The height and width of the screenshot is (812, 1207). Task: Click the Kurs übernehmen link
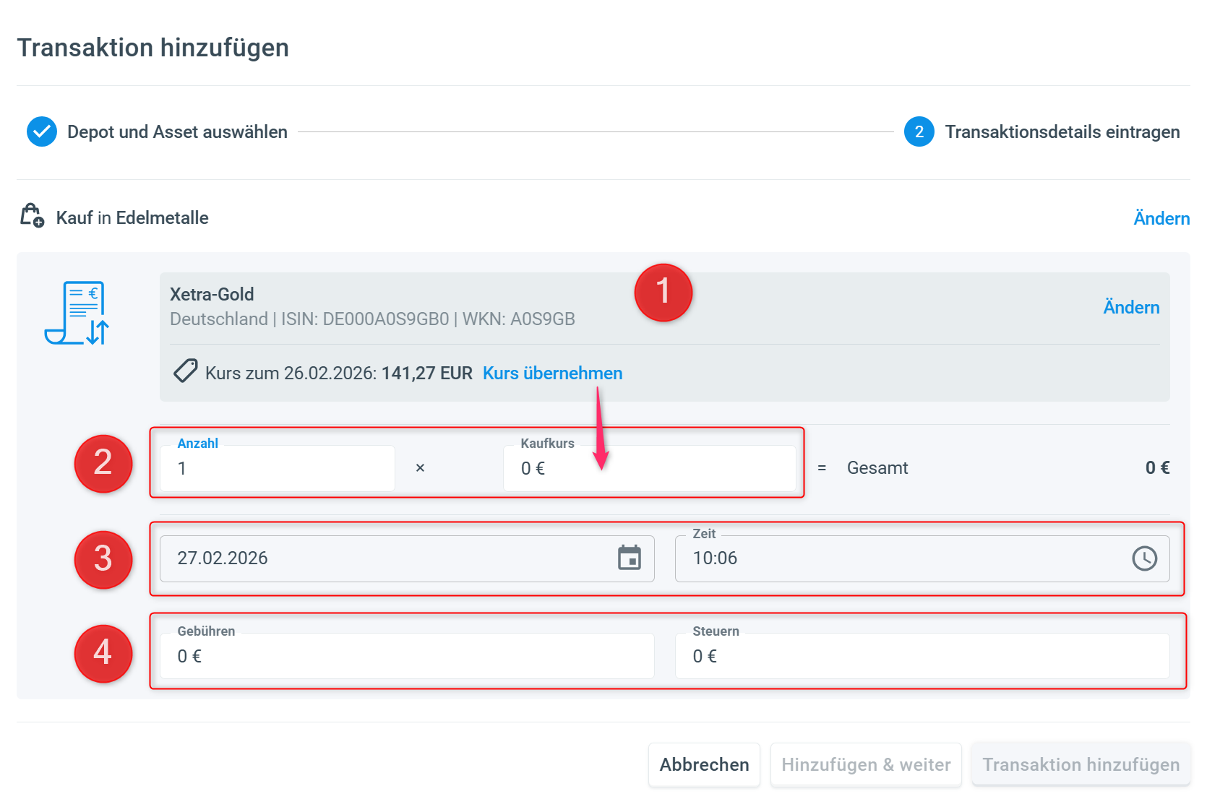point(552,373)
